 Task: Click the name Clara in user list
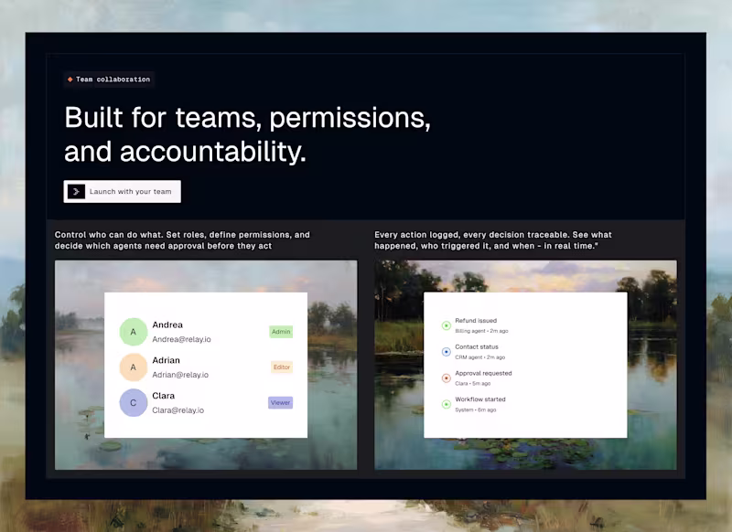click(x=164, y=396)
